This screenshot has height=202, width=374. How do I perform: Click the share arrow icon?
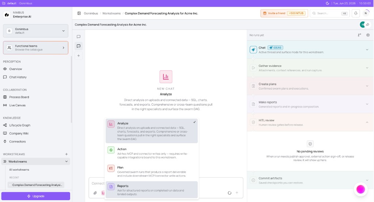[368, 24]
